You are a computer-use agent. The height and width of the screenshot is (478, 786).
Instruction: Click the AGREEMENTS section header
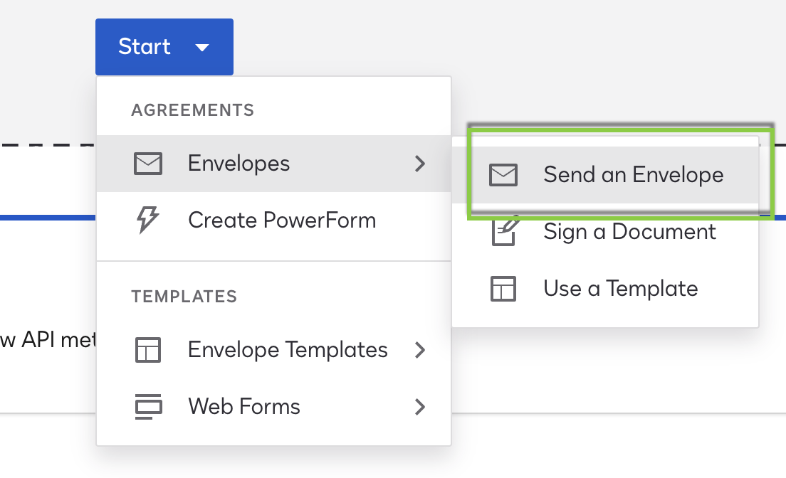pos(192,110)
